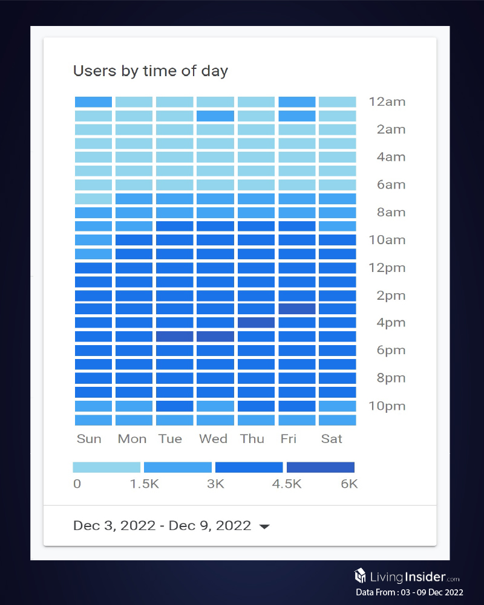Expand the date range dropdown arrow

pyautogui.click(x=264, y=526)
